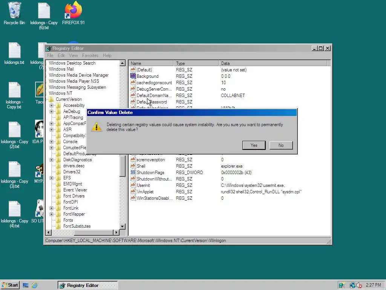Open the Edit menu in Registry Editor

[x=61, y=56]
